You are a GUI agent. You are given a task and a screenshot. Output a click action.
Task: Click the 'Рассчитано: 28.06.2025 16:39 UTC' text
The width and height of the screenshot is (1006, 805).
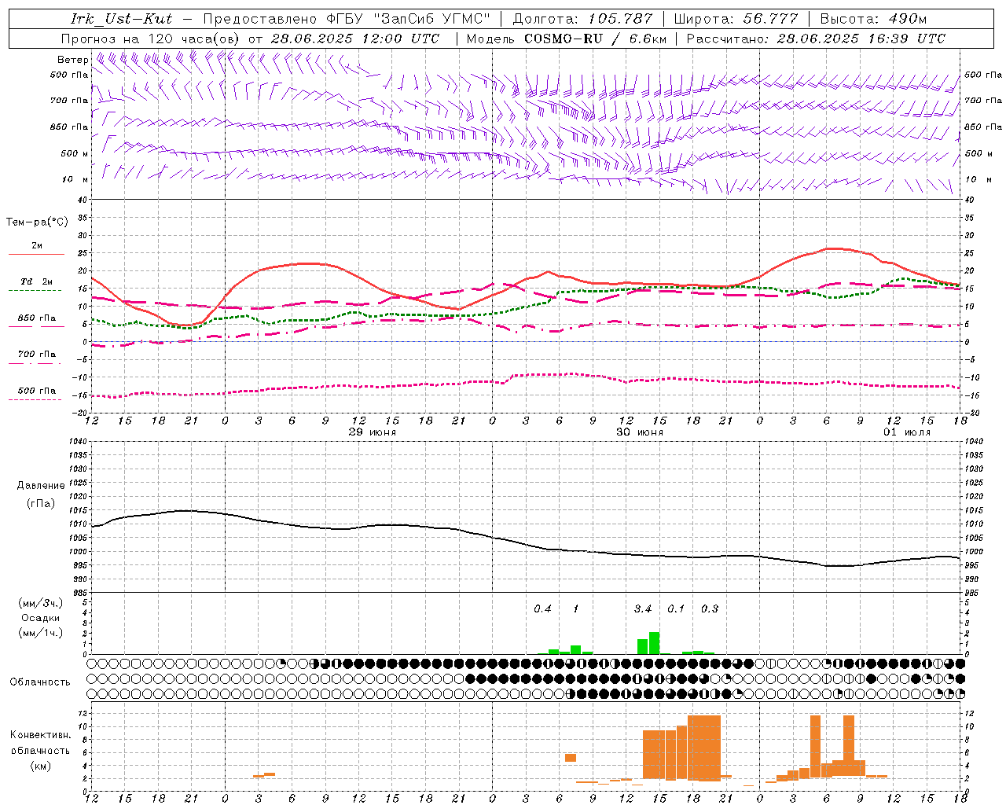pos(816,39)
